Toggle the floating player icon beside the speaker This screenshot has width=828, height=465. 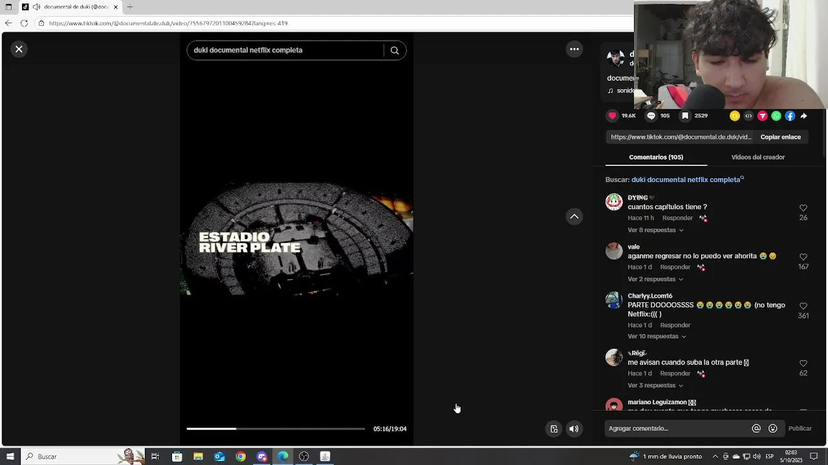coord(554,429)
